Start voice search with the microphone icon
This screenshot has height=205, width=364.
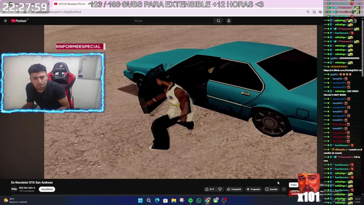[x=229, y=21]
